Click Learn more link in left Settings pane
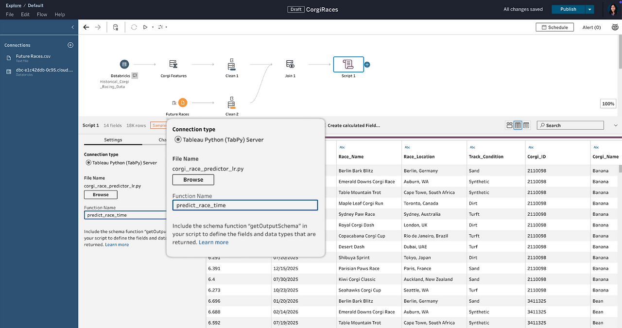 click(x=117, y=244)
